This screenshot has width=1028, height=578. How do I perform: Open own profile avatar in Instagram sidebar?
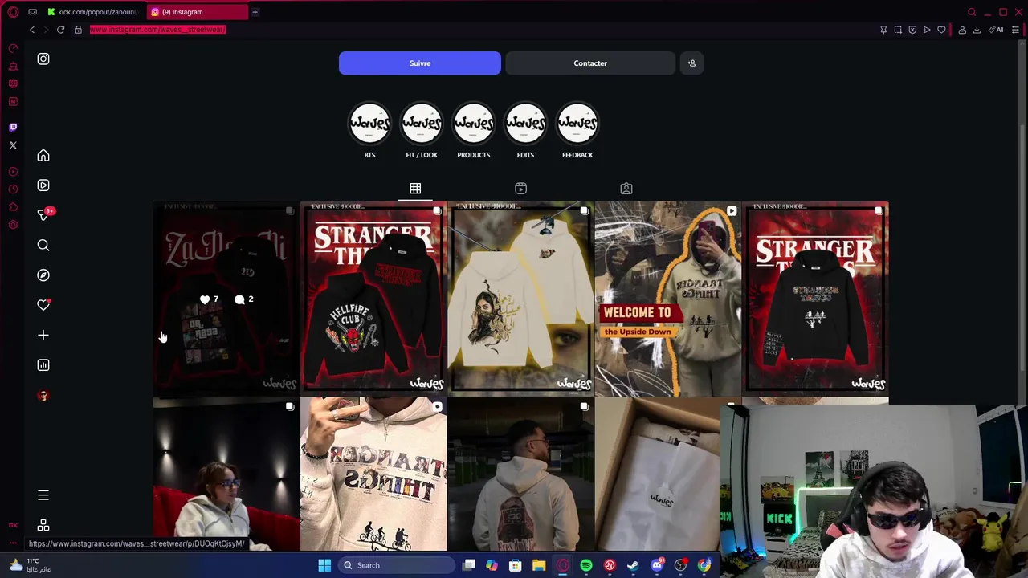click(x=43, y=396)
